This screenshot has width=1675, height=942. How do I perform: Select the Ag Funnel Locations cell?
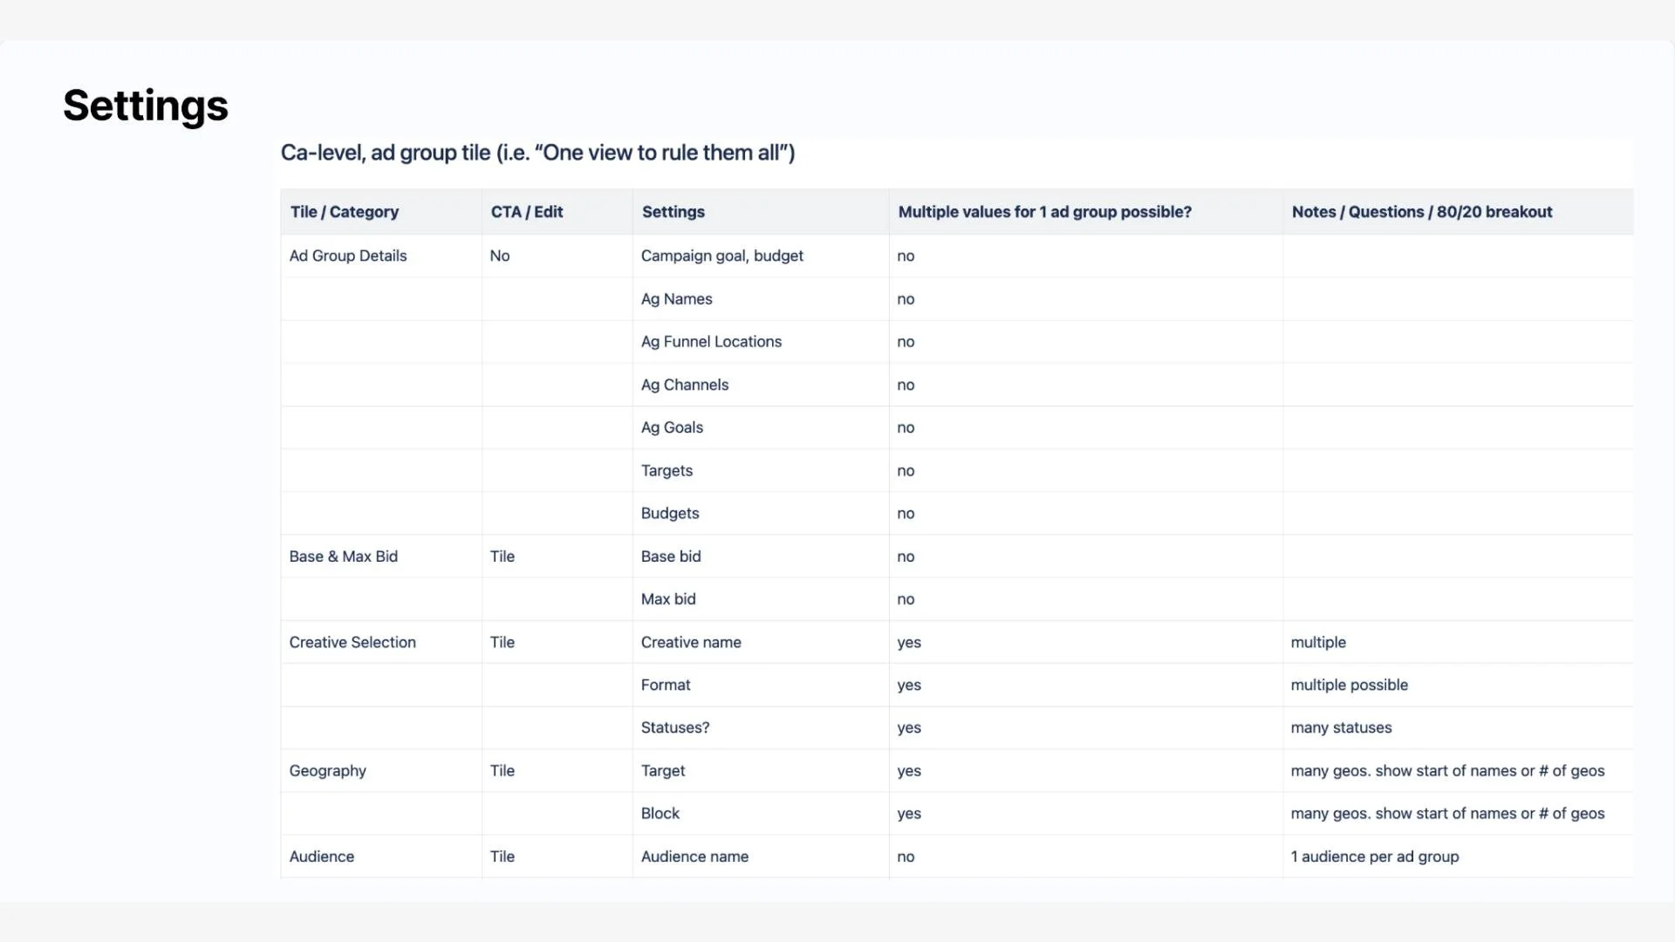(711, 342)
